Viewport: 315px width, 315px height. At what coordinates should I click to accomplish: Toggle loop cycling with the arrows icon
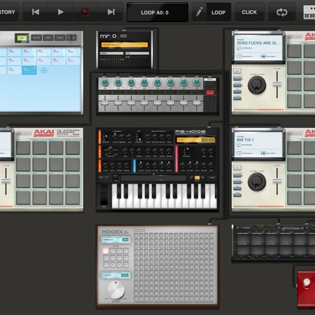coord(282,12)
